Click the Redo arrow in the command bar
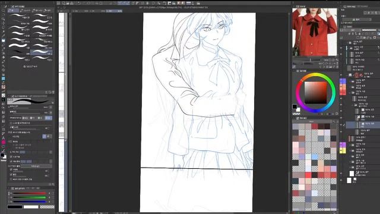 coord(84,3)
